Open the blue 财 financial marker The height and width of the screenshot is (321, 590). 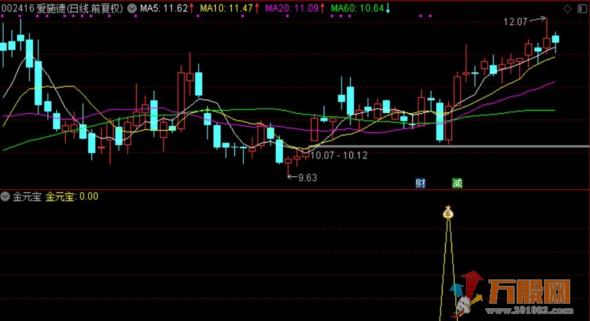[x=420, y=183]
